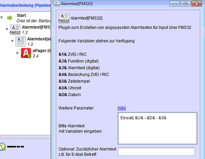The width and height of the screenshot is (205, 159).
Task: Click the clock icon at bottom left
Action: coord(3,147)
